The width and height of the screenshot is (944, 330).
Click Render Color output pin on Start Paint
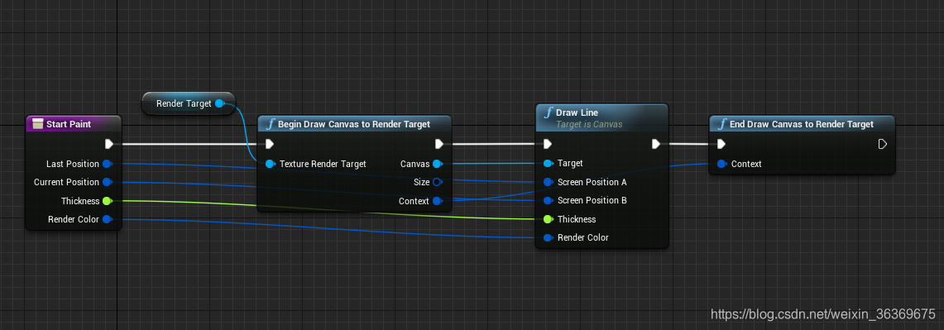[108, 219]
